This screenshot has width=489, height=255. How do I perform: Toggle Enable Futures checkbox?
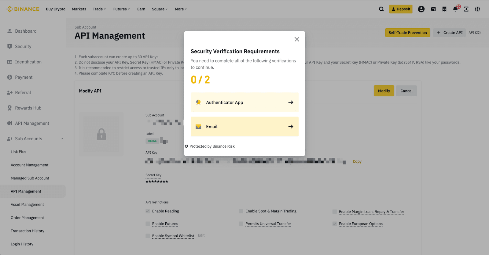tap(148, 224)
